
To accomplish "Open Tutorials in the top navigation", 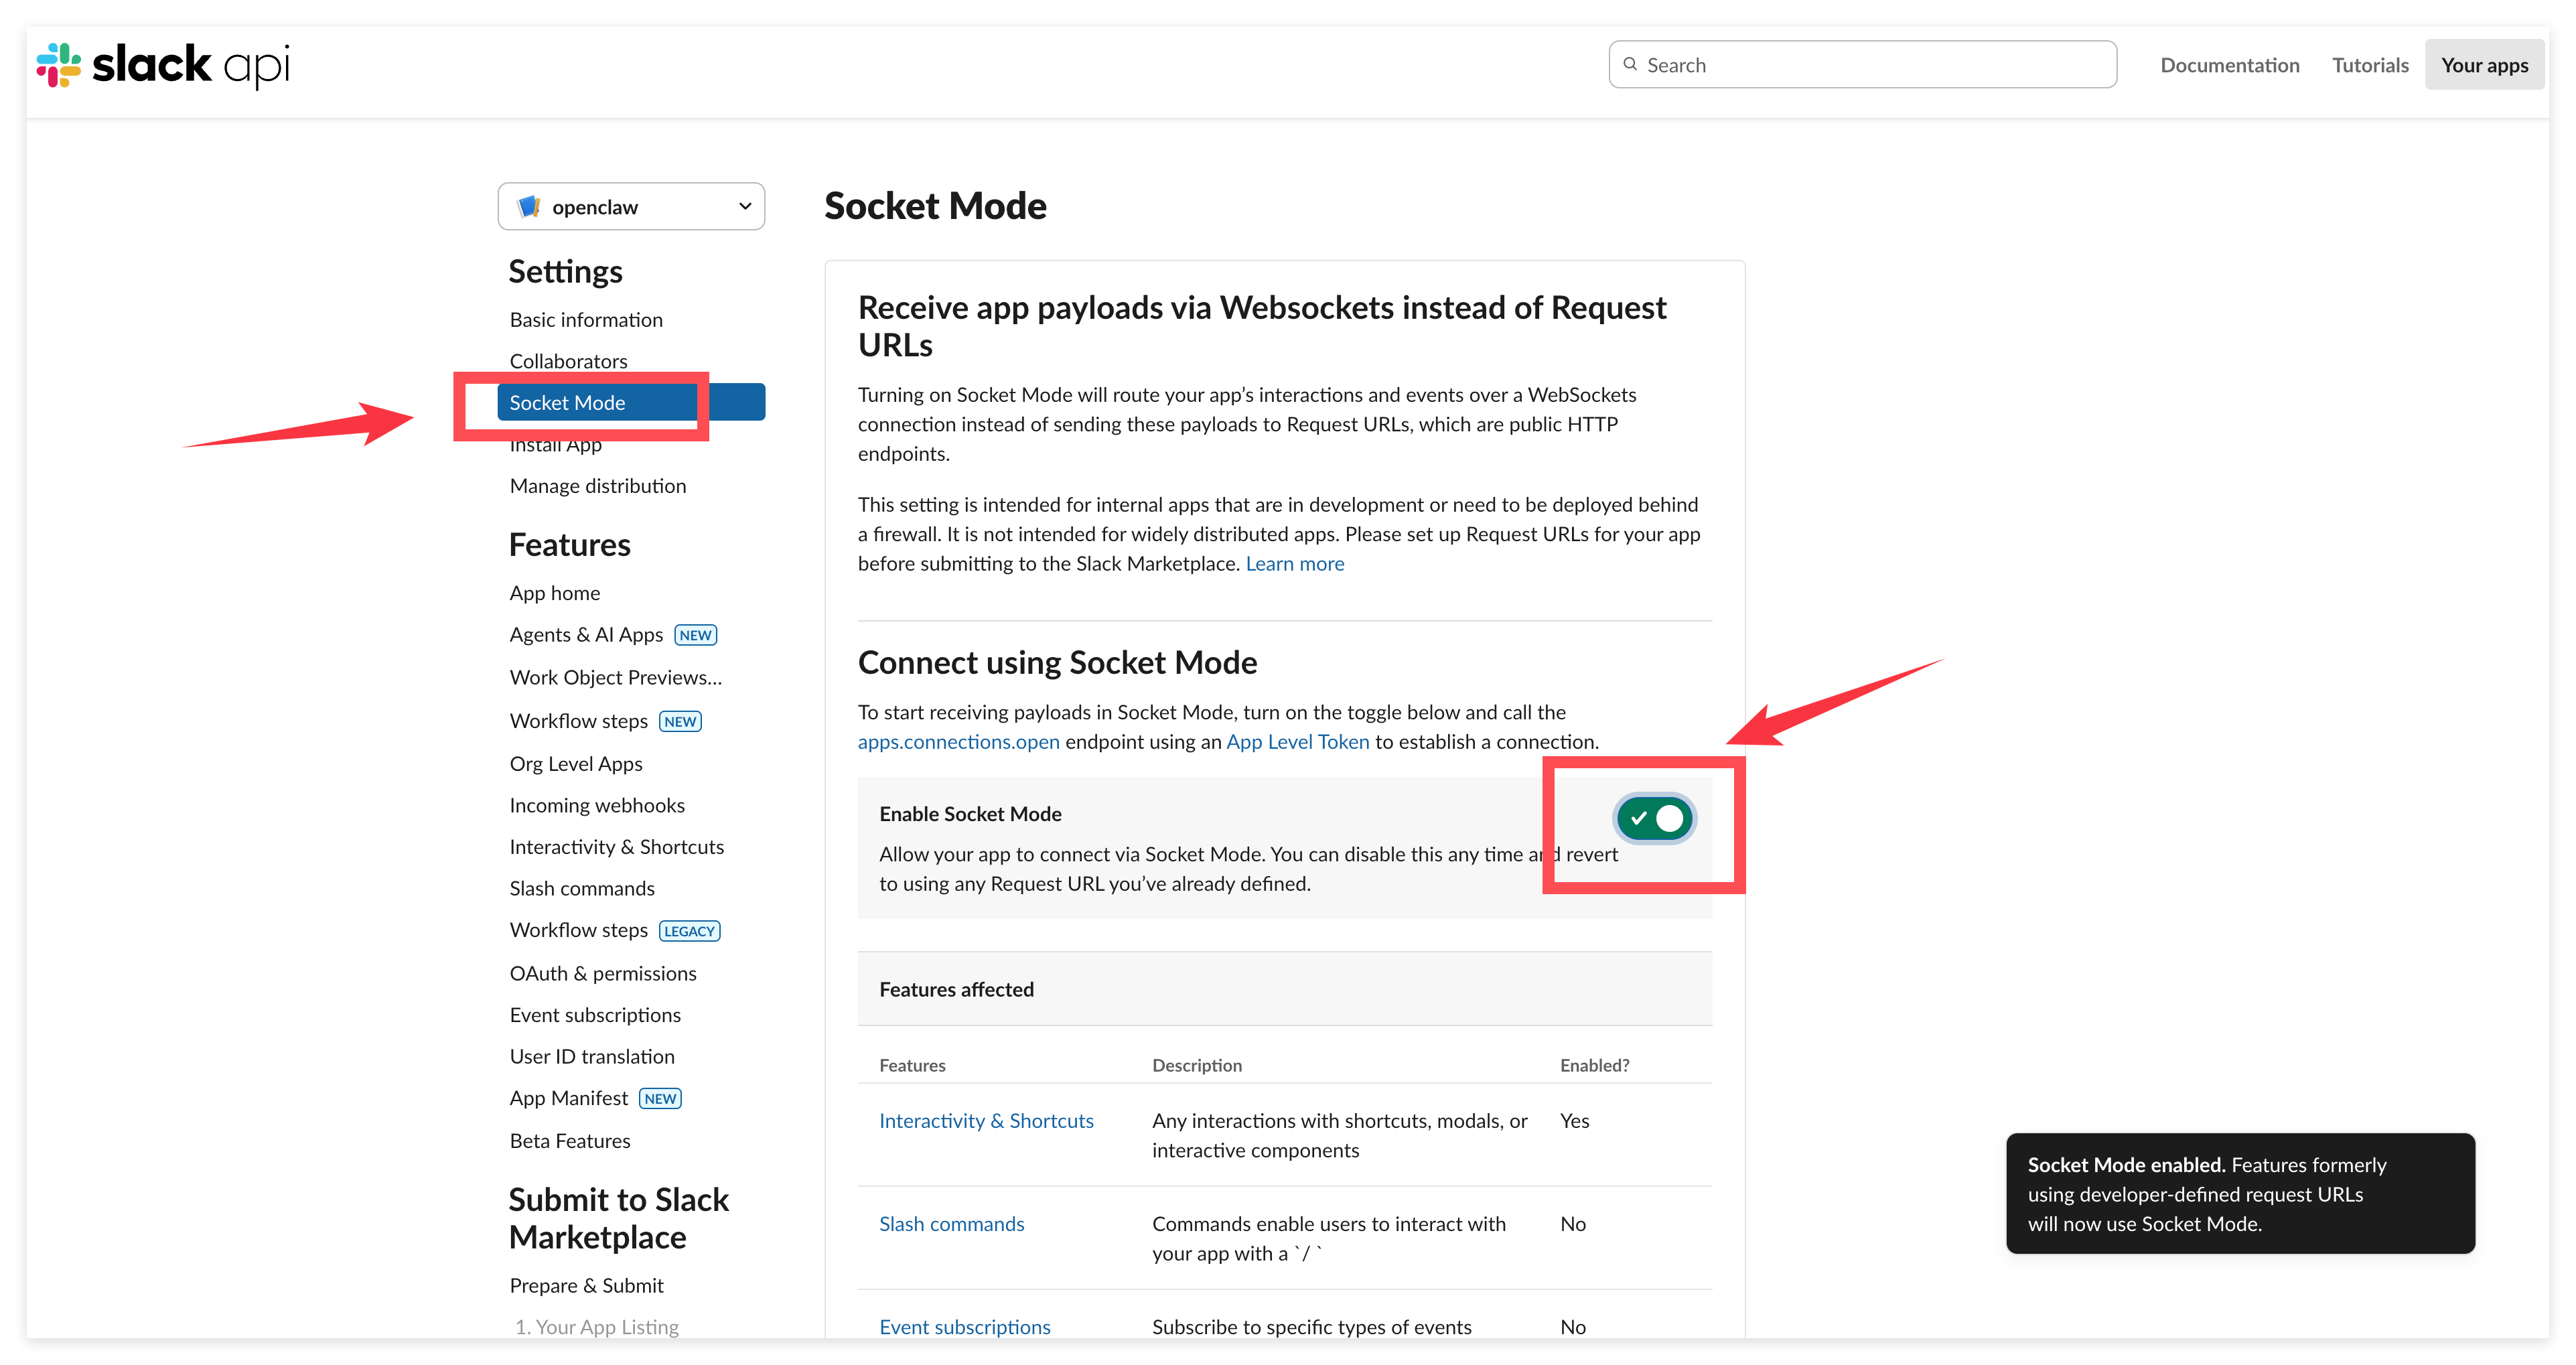I will click(x=2370, y=66).
